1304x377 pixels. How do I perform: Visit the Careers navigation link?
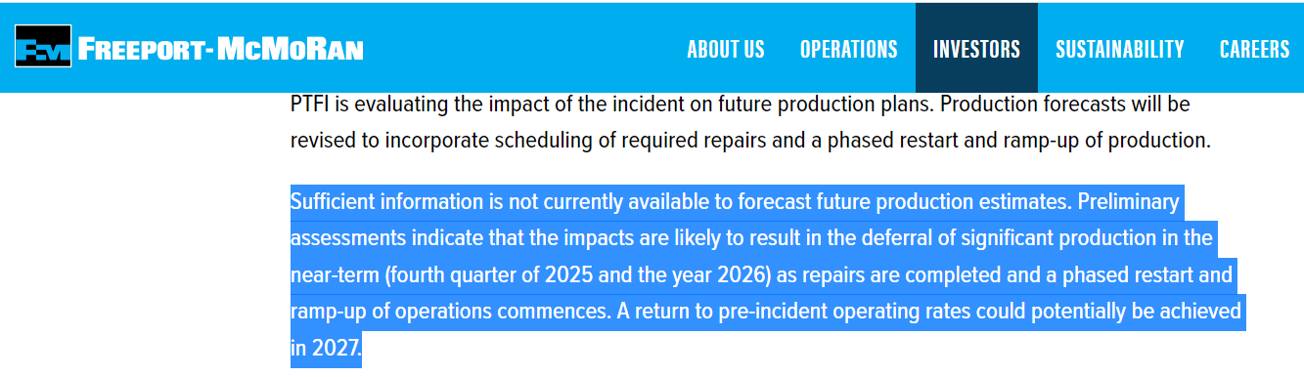[x=1255, y=49]
